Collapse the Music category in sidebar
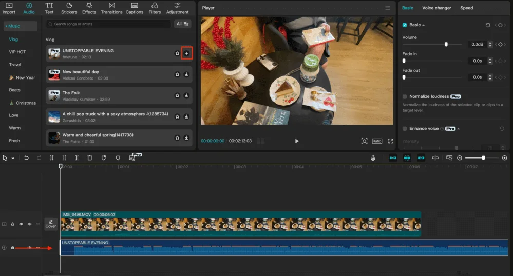 point(6,26)
